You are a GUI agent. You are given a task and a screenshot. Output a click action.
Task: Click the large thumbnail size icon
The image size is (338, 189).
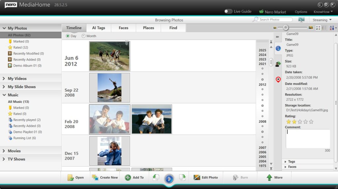pyautogui.click(x=311, y=28)
